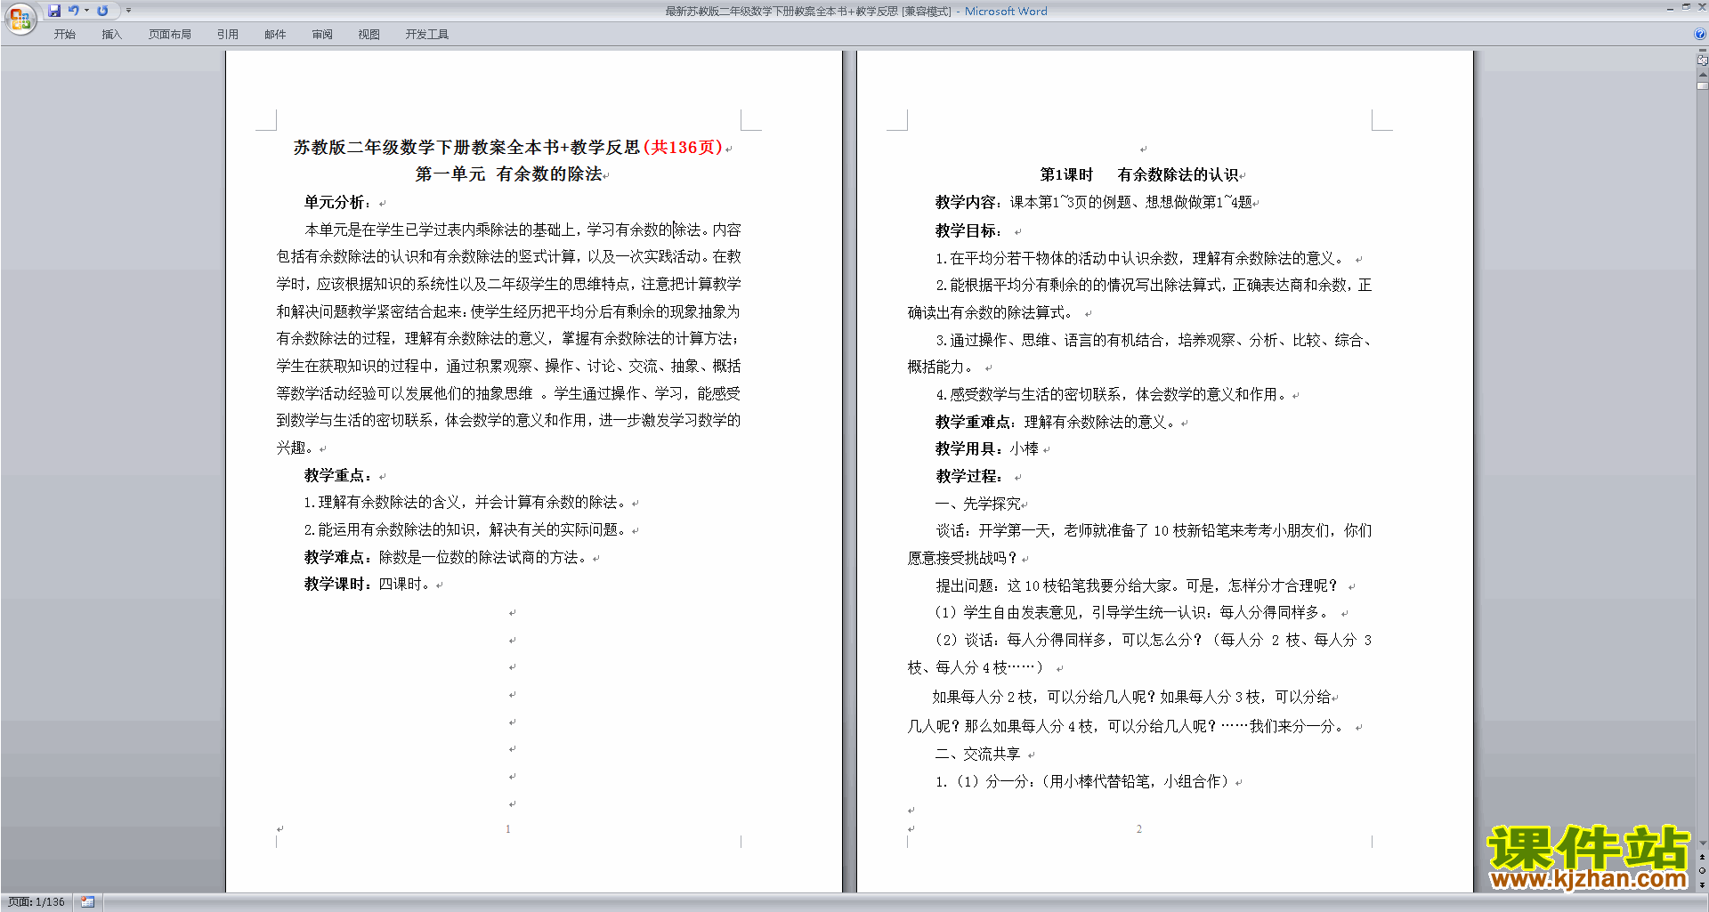Open Customize Quick Access Toolbar dropdown
The width and height of the screenshot is (1709, 912).
(128, 11)
